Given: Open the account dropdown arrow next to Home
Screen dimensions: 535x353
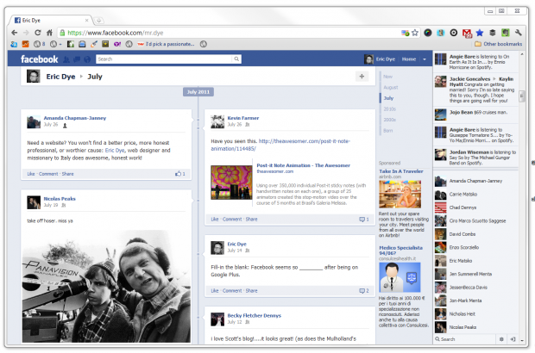Looking at the screenshot, I should coord(425,59).
